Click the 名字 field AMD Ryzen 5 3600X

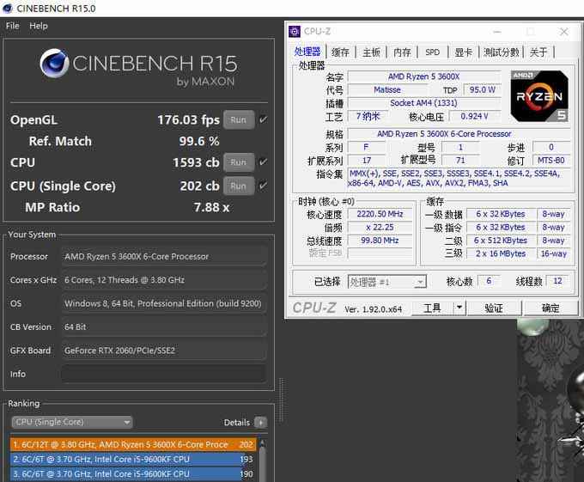pyautogui.click(x=424, y=76)
